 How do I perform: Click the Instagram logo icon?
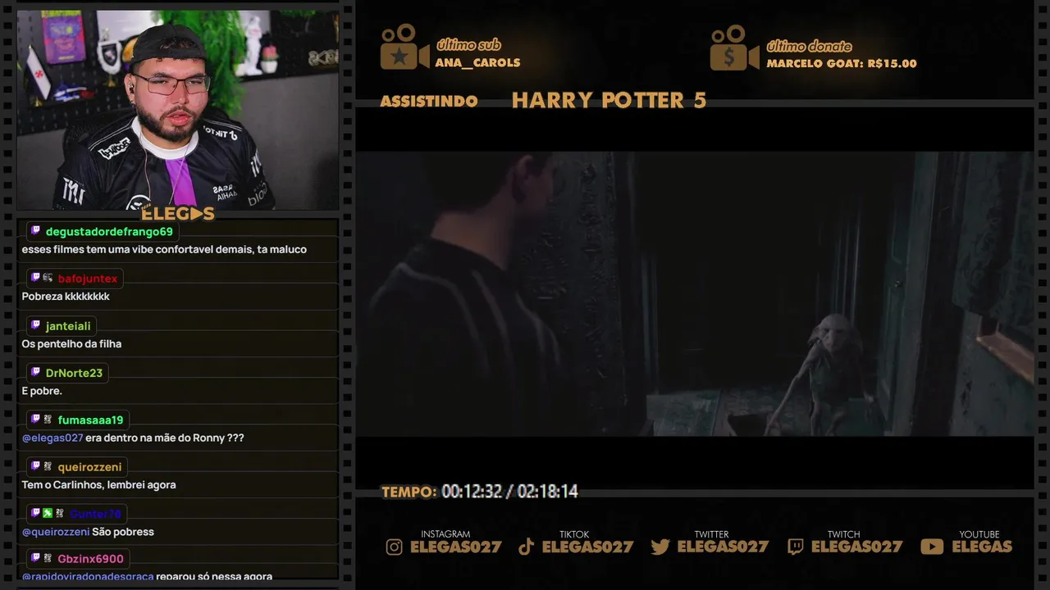click(x=395, y=547)
